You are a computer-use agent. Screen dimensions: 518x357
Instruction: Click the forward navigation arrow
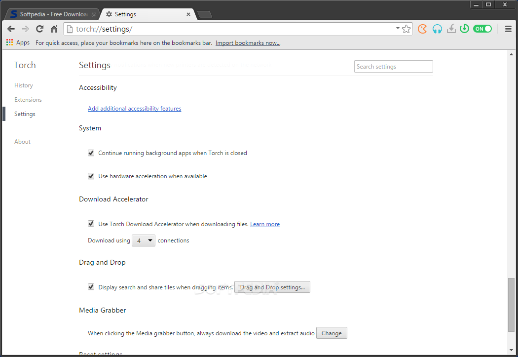tap(25, 29)
